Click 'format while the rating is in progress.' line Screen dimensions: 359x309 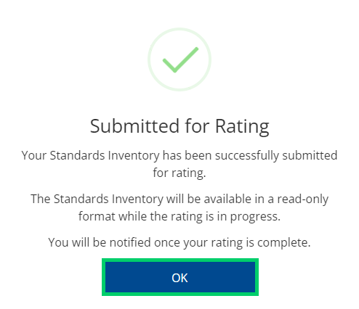click(179, 217)
